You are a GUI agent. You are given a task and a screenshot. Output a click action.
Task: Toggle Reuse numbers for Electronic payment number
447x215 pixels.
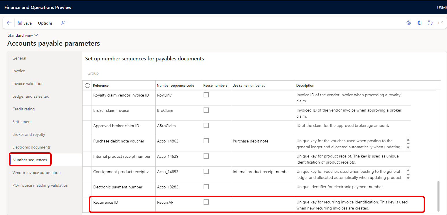(206, 187)
